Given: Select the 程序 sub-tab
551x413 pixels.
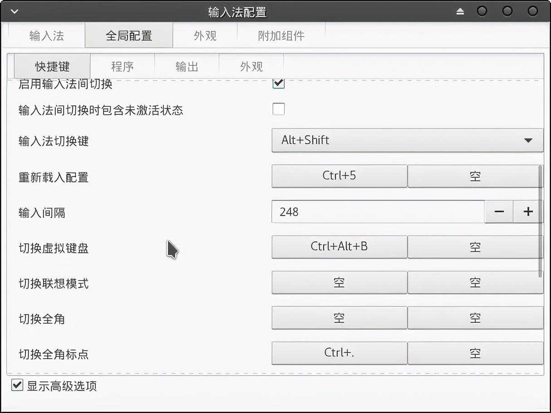Looking at the screenshot, I should pos(122,67).
